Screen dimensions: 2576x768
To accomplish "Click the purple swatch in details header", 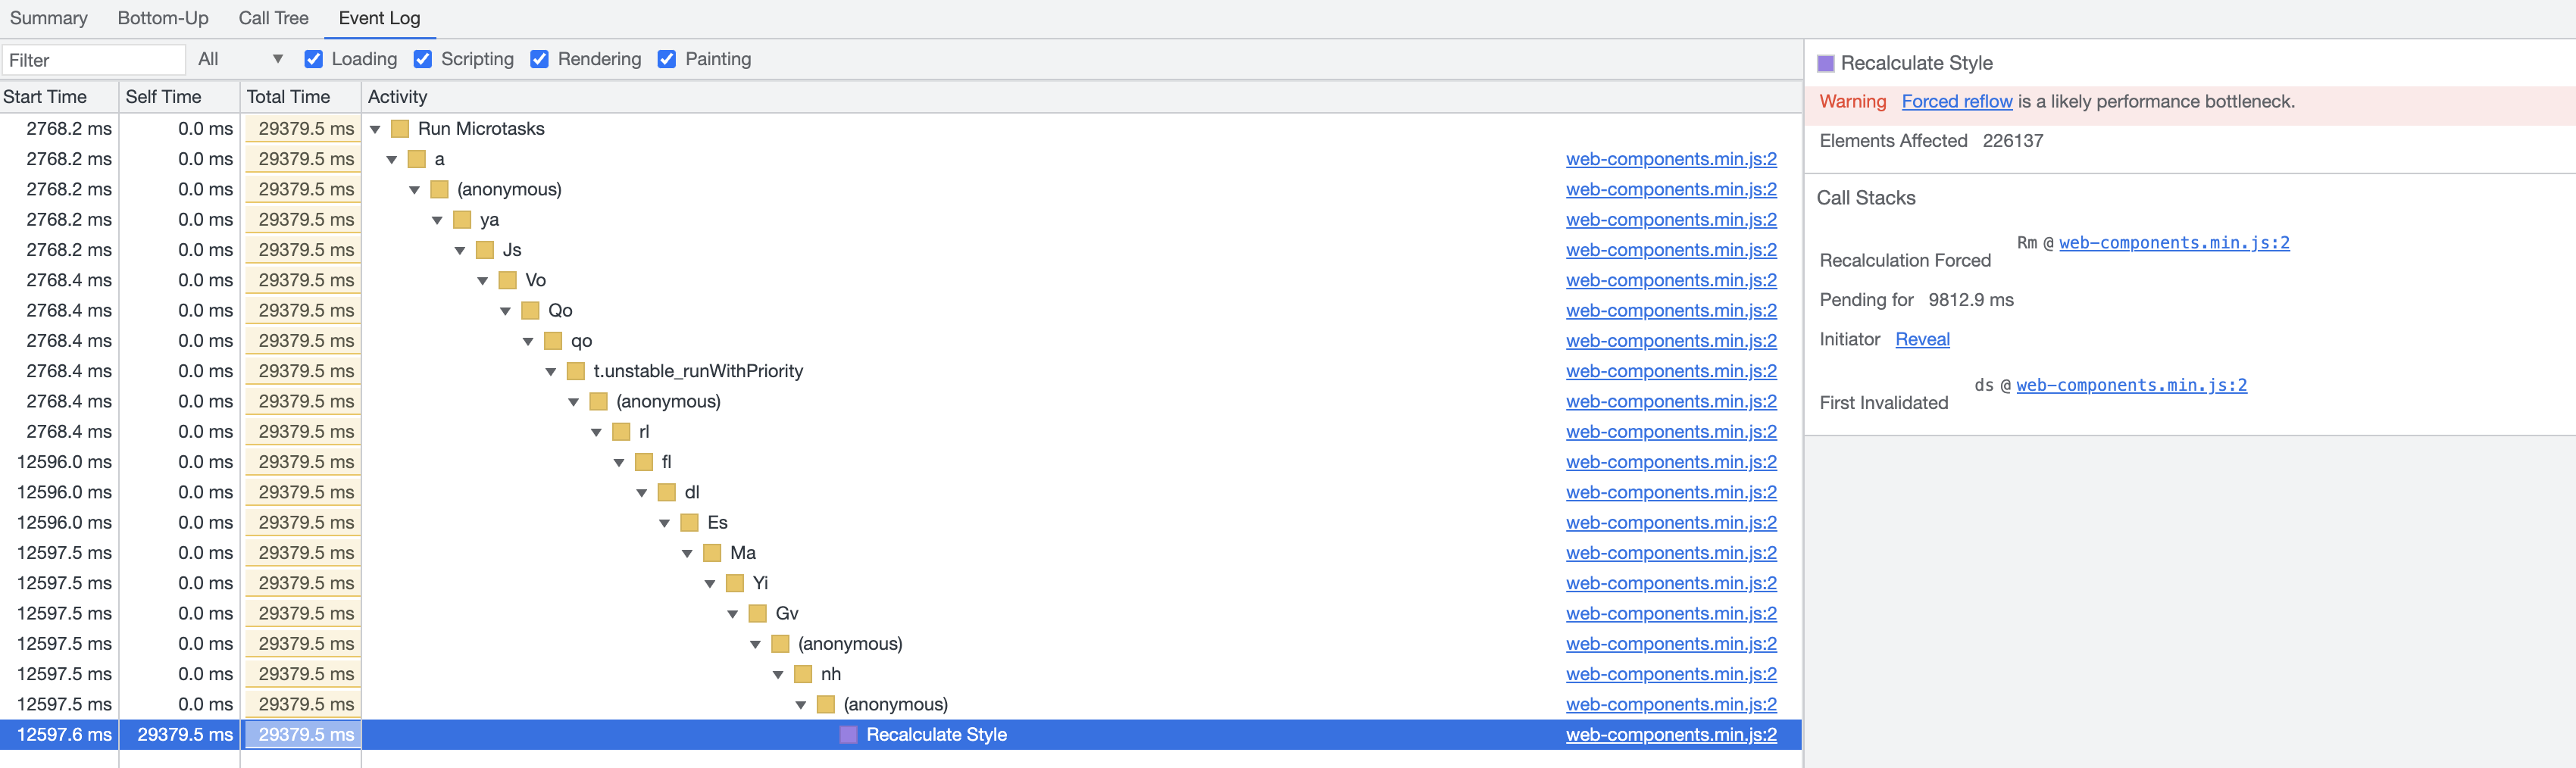I will [1826, 63].
